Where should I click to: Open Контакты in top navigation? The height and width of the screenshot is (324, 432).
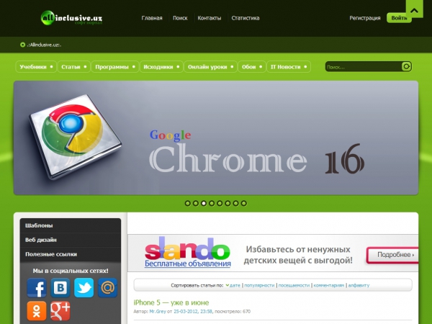point(209,18)
